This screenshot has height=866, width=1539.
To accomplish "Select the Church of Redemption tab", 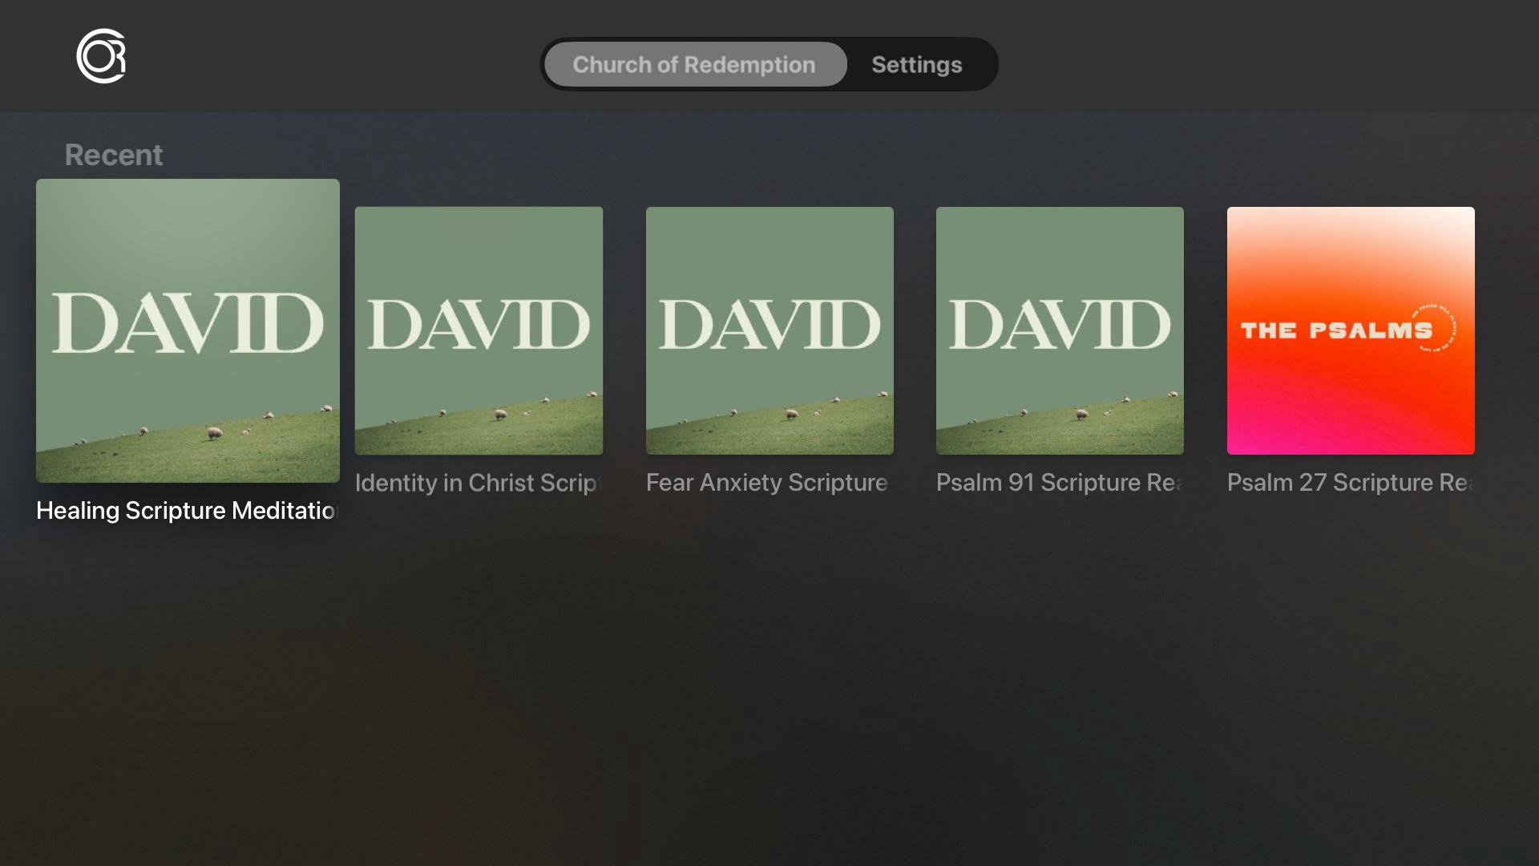I will (x=694, y=64).
